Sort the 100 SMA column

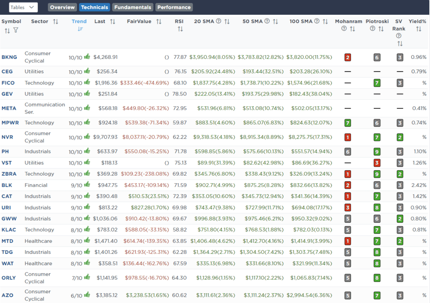[325, 21]
